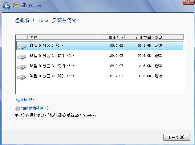Click the drive icon for 软件 (D:)
This screenshot has width=195, height=145.
point(22,57)
